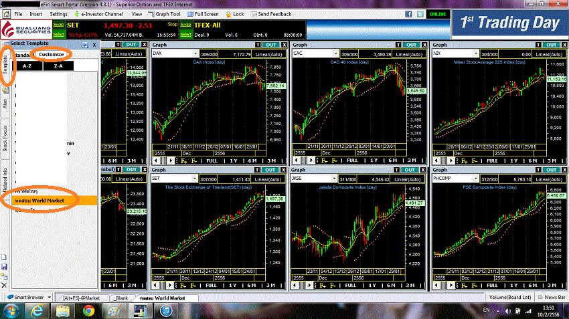569x319 pixels.
Task: Click the template properties icon above the X
Action: pyautogui.click(x=4, y=276)
